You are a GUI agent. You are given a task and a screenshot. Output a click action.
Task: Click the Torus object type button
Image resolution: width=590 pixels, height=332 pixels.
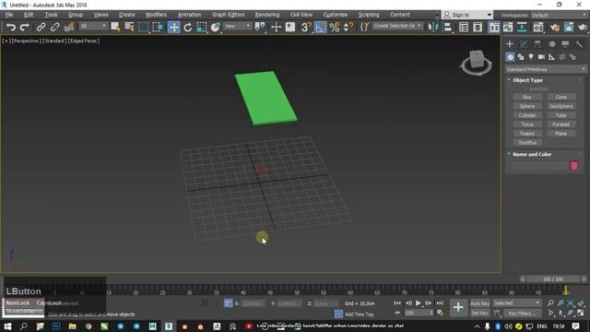527,125
